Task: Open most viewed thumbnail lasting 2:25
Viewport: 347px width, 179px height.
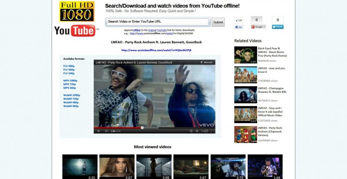Action: pos(80,166)
